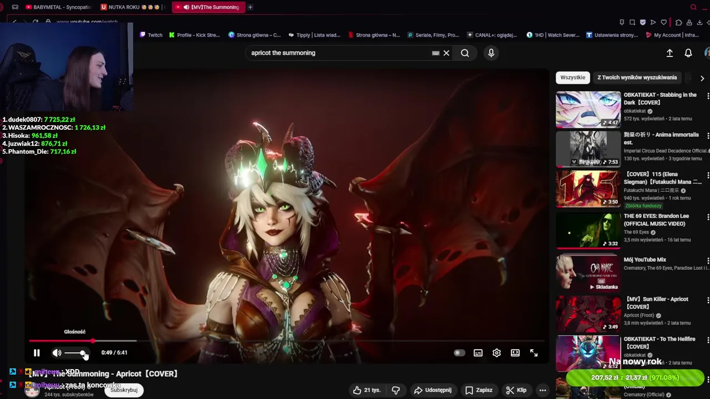Toggle the autoplay switch
The height and width of the screenshot is (399, 710).
point(459,353)
